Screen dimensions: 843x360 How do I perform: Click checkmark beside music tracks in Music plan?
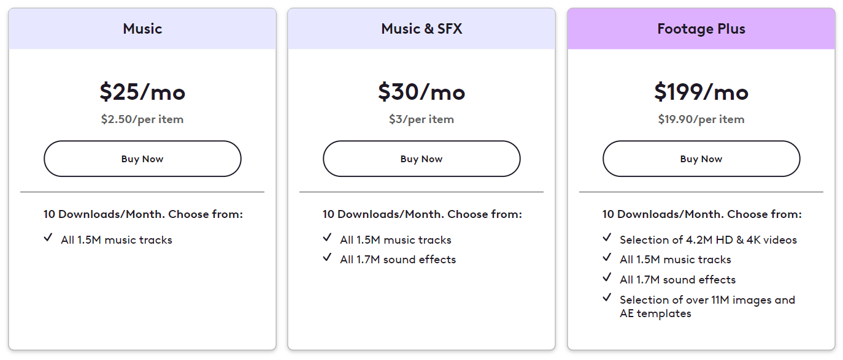click(x=48, y=238)
